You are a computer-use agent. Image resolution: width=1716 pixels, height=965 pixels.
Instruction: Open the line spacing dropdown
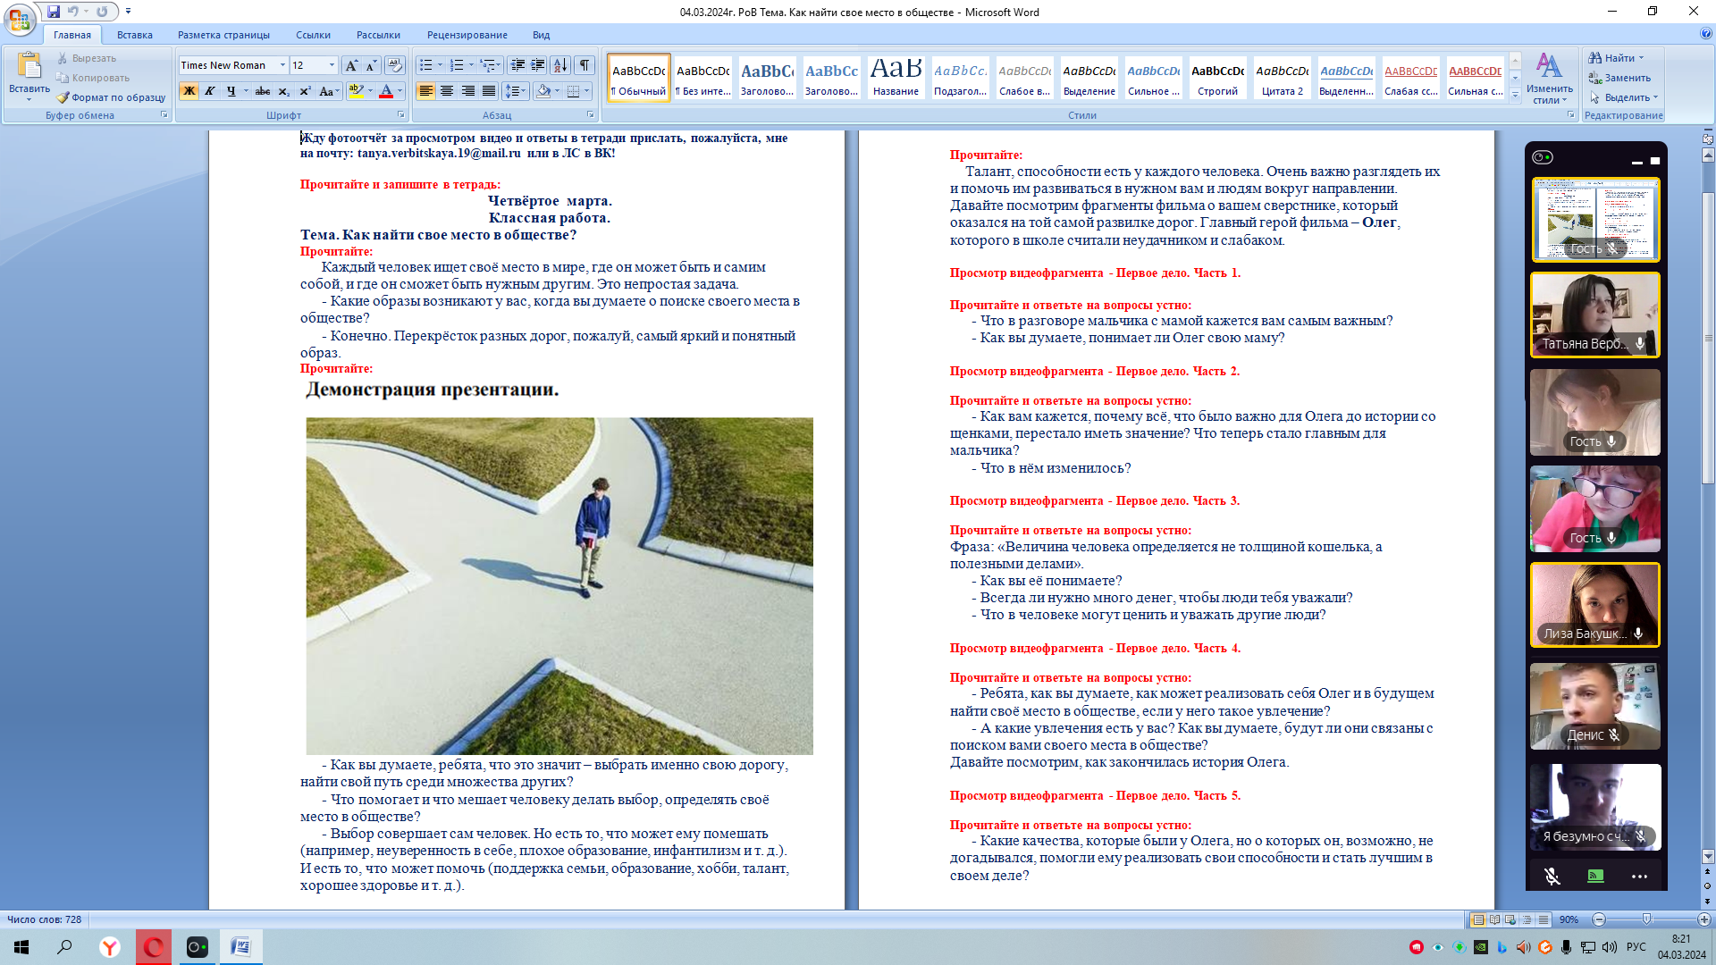[x=515, y=91]
